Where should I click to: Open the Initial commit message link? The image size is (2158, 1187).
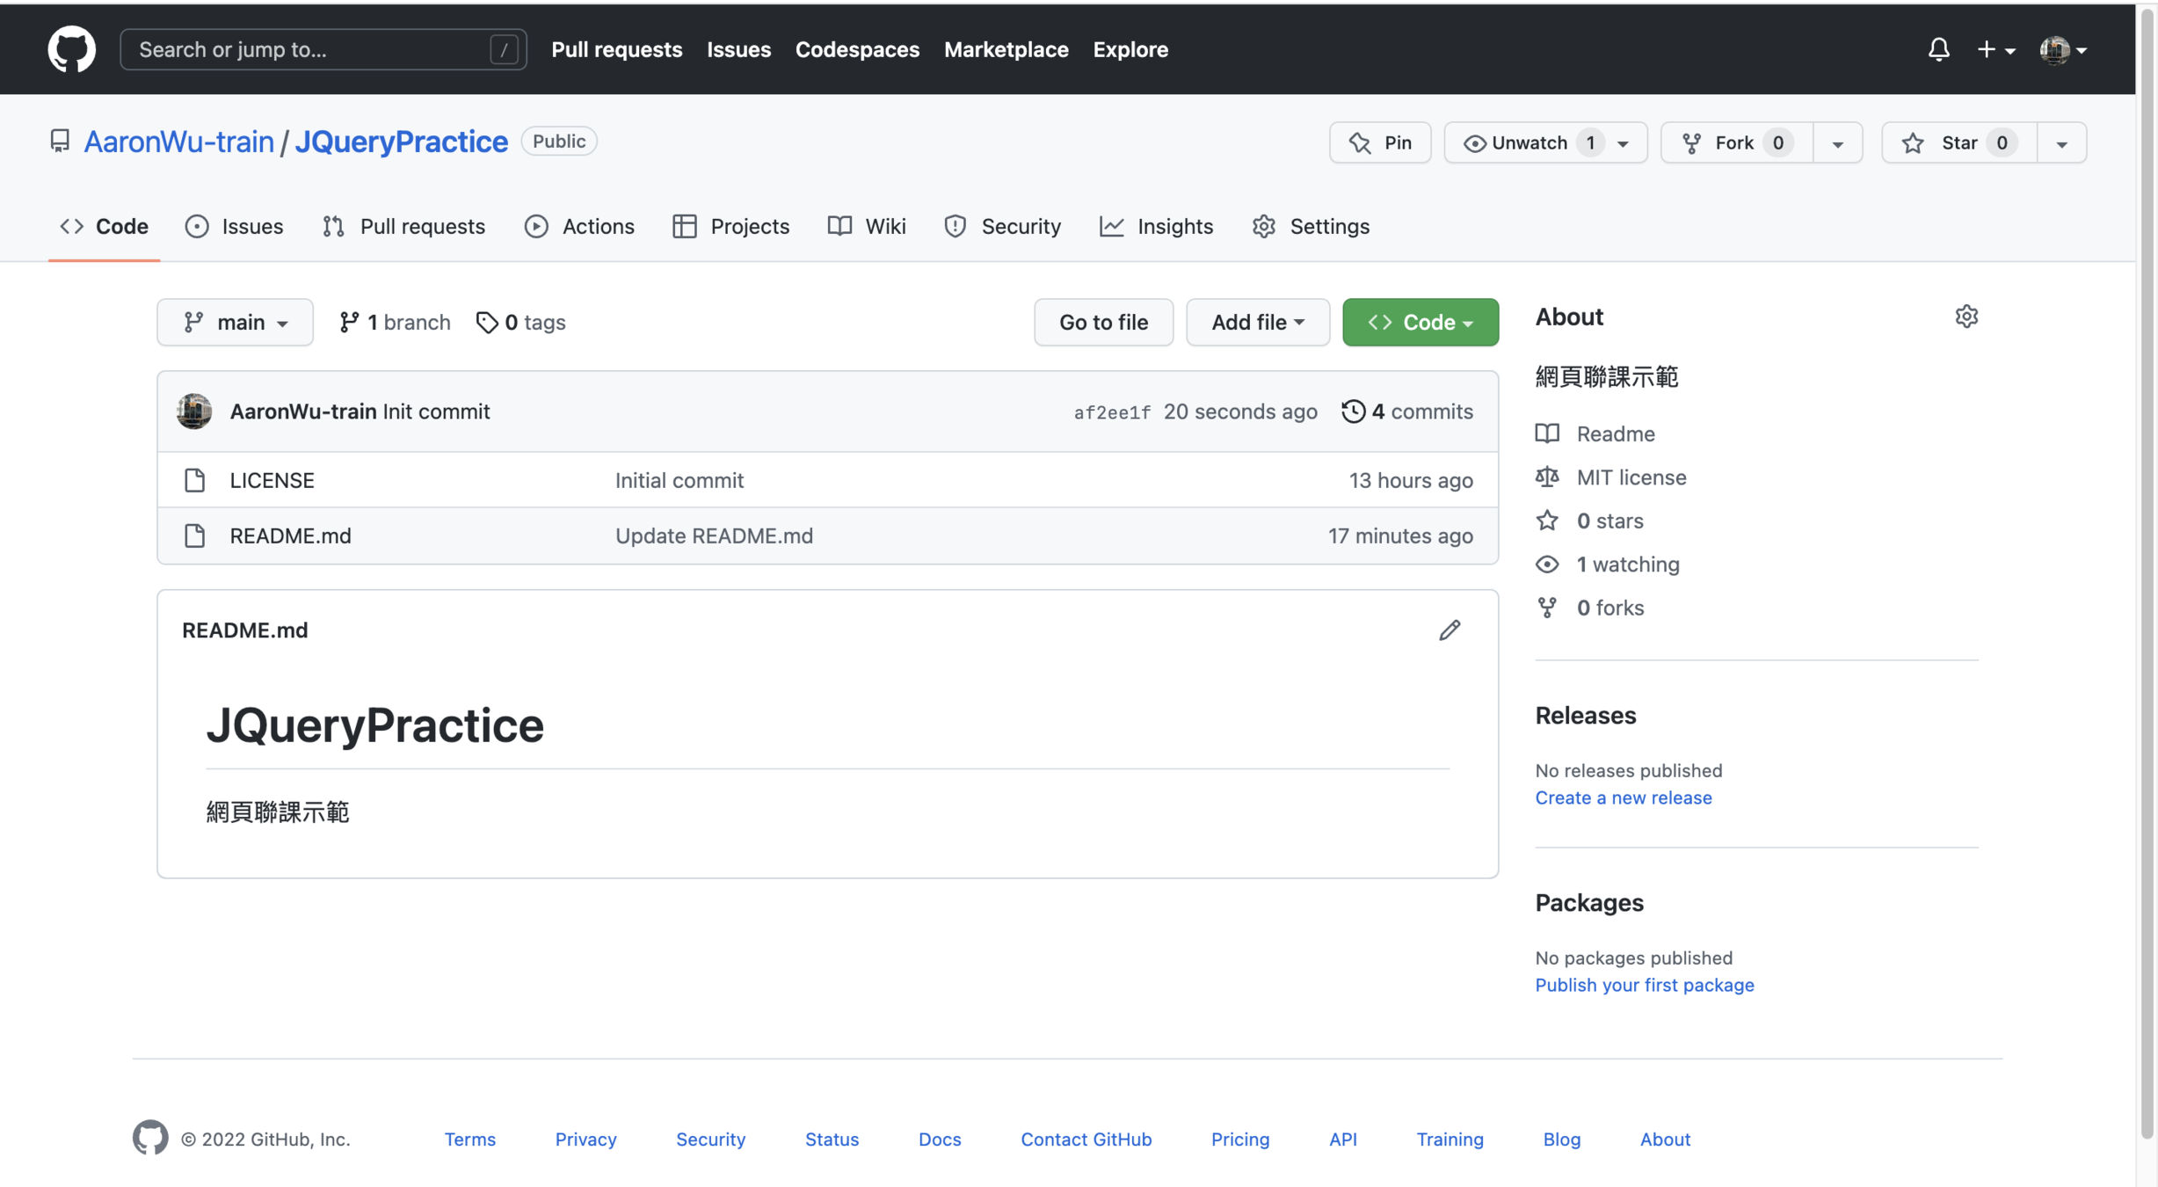(679, 480)
